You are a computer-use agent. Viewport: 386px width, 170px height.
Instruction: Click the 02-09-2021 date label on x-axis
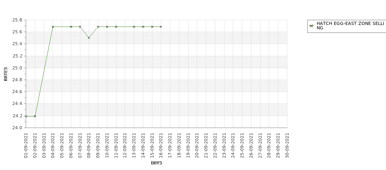click(35, 145)
